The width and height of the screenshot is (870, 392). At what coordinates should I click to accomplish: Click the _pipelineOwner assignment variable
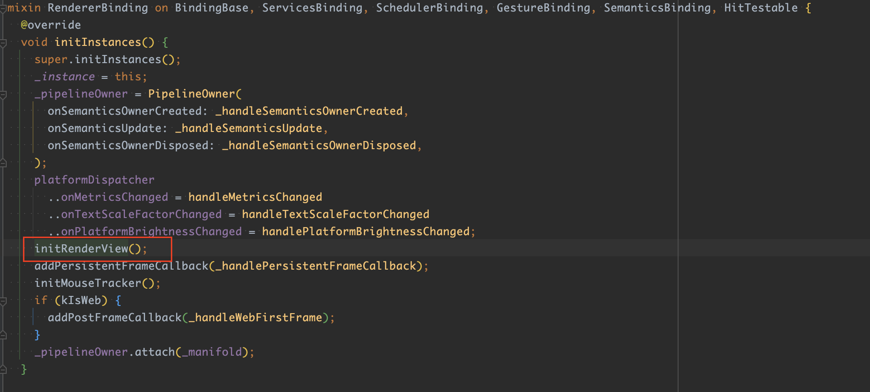(81, 94)
